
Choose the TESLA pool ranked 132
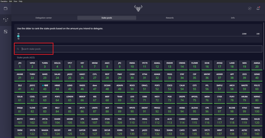(x=157, y=132)
